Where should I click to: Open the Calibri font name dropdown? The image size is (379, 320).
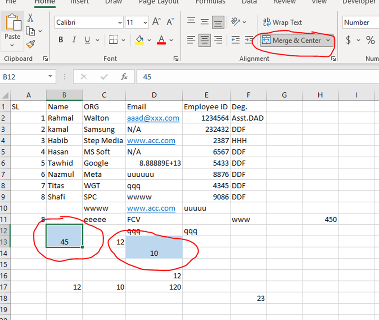point(120,23)
